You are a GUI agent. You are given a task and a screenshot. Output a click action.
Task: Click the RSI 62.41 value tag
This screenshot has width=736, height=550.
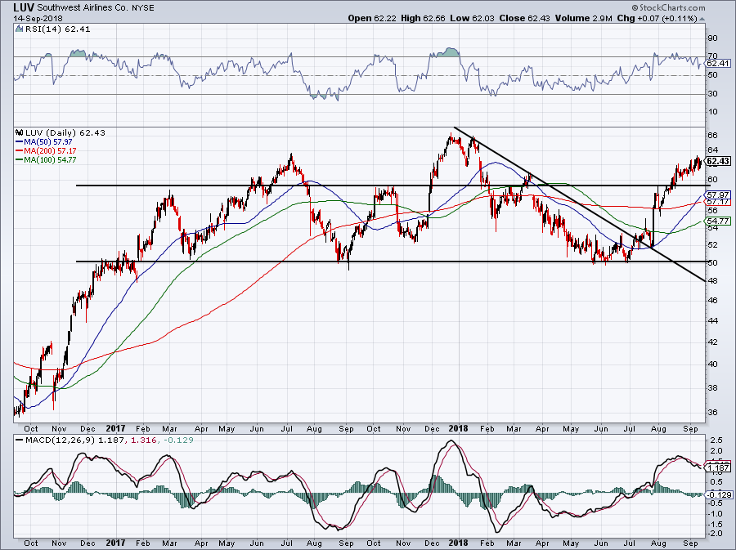(x=717, y=63)
